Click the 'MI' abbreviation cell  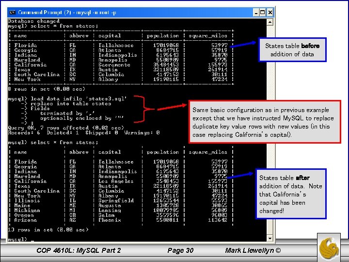(x=73, y=210)
